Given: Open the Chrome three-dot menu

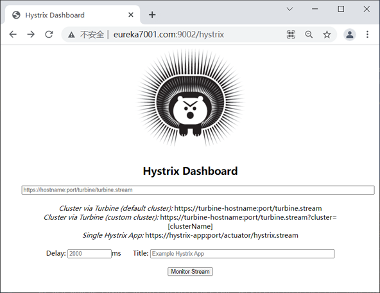Looking at the screenshot, I should point(367,35).
